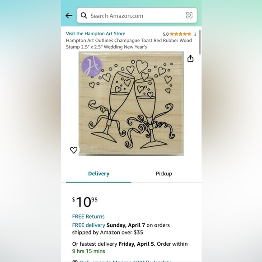Click the review count number 2
The width and height of the screenshot is (262, 262).
coord(195,34)
